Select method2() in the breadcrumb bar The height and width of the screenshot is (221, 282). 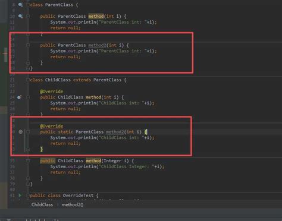tap(73, 204)
